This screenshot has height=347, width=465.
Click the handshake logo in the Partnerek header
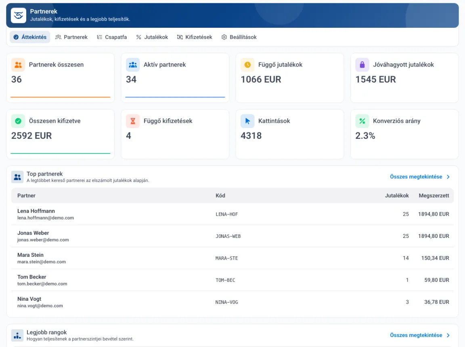[19, 15]
